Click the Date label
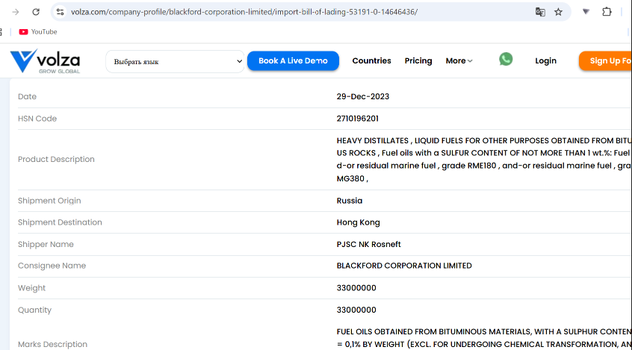Image resolution: width=632 pixels, height=350 pixels. [27, 97]
